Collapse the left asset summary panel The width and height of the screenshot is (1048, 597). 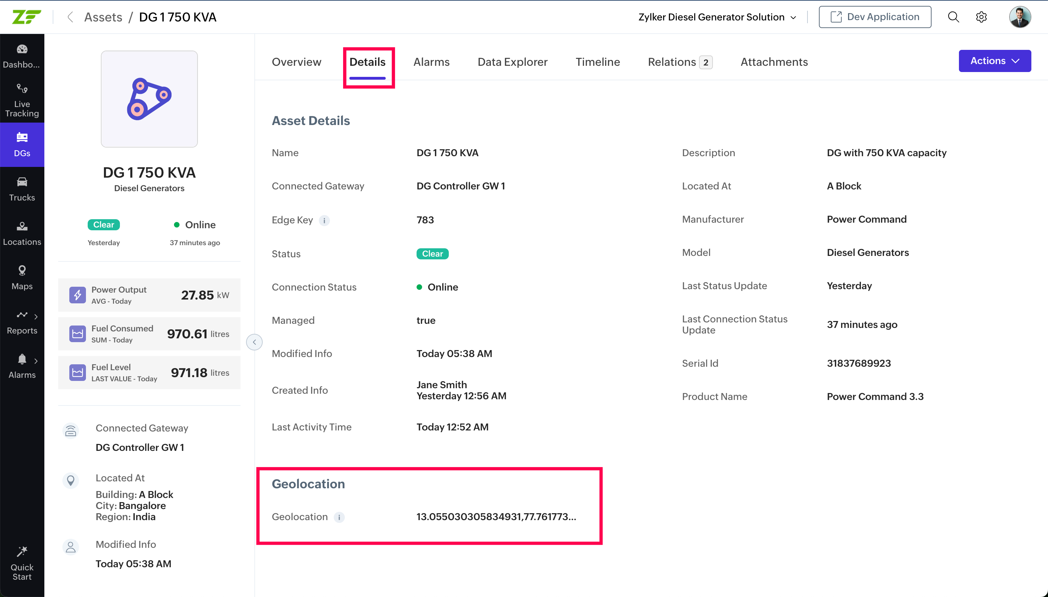tap(254, 342)
